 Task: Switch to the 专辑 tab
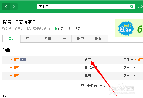pos(48,39)
